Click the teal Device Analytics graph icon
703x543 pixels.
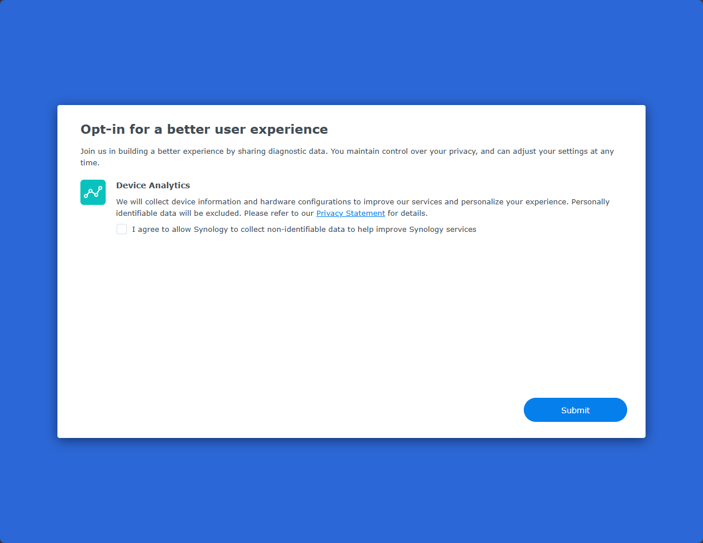(93, 192)
